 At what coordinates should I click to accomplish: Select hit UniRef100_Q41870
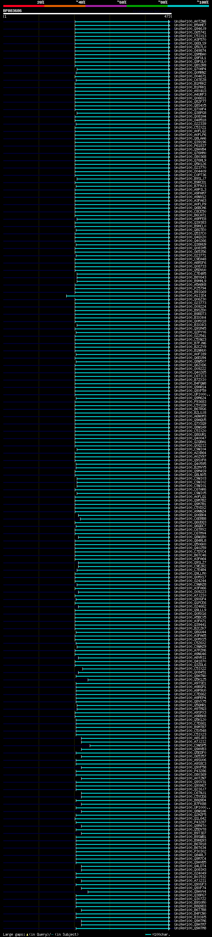(190, 661)
